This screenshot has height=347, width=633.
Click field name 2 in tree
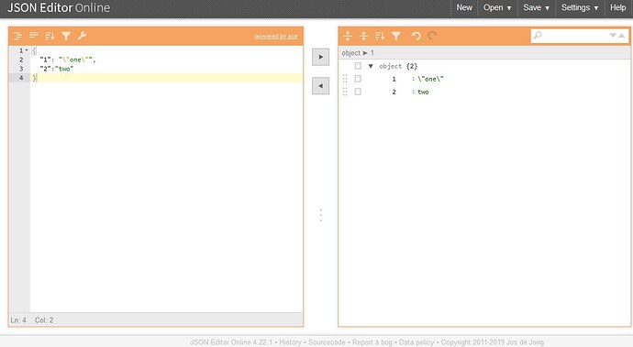(394, 92)
